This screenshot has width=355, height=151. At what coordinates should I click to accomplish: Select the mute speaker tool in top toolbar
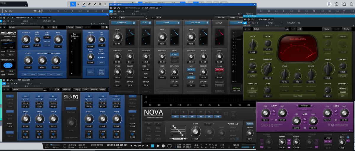[x=100, y=4]
